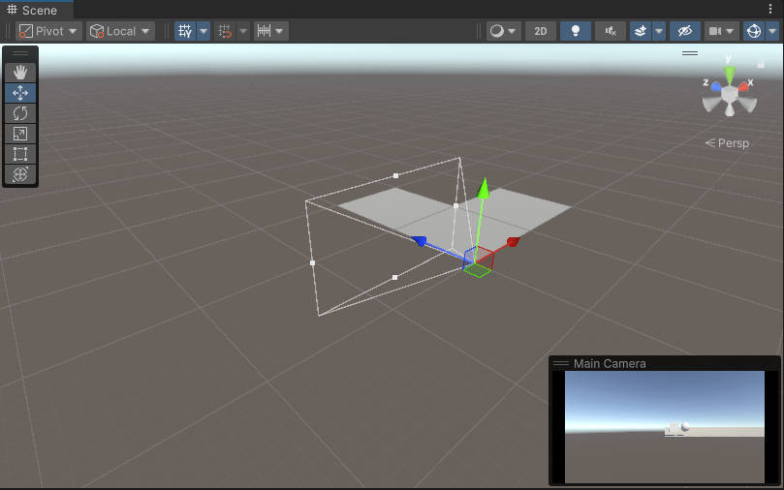
Task: Select the Rotate tool
Action: [20, 113]
